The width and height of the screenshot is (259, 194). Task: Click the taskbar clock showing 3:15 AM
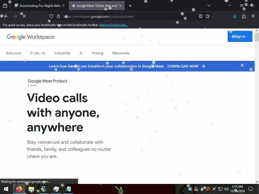[237, 189]
